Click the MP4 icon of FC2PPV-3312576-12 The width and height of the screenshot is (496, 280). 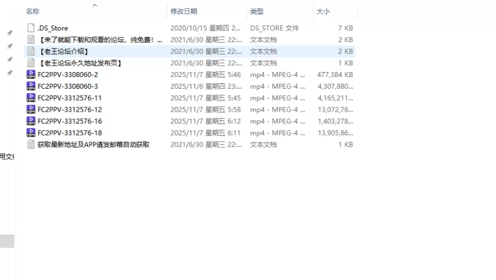click(30, 110)
